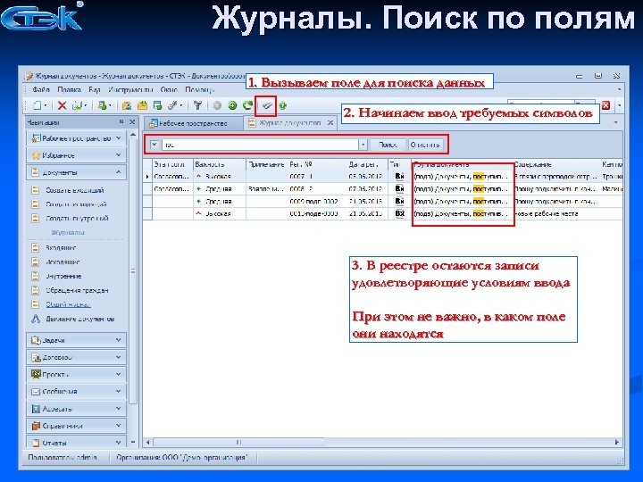
Task: Open the search field dropdown arrow
Action: [363, 145]
